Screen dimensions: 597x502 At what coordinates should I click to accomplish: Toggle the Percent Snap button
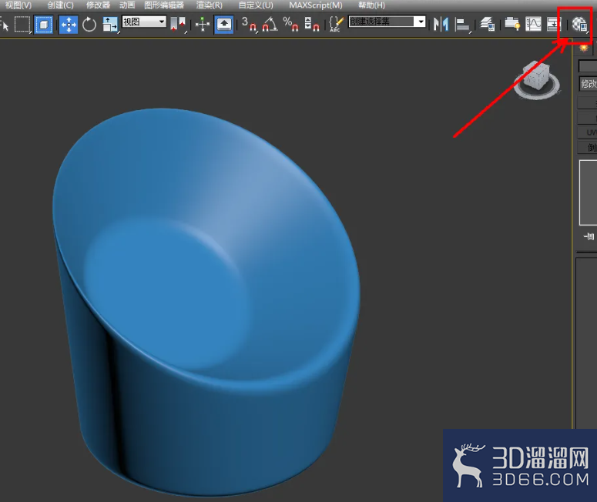pos(291,25)
